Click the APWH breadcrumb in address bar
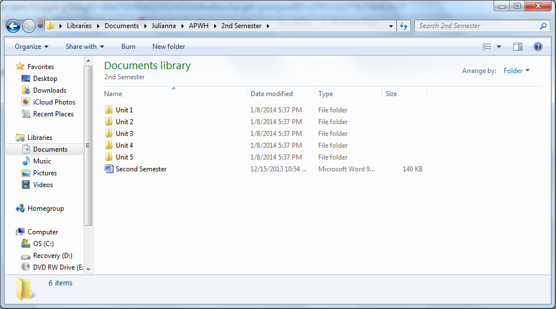 198,26
